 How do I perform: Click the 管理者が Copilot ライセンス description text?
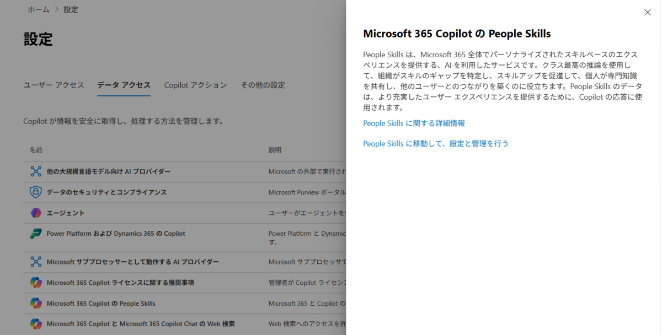307,283
